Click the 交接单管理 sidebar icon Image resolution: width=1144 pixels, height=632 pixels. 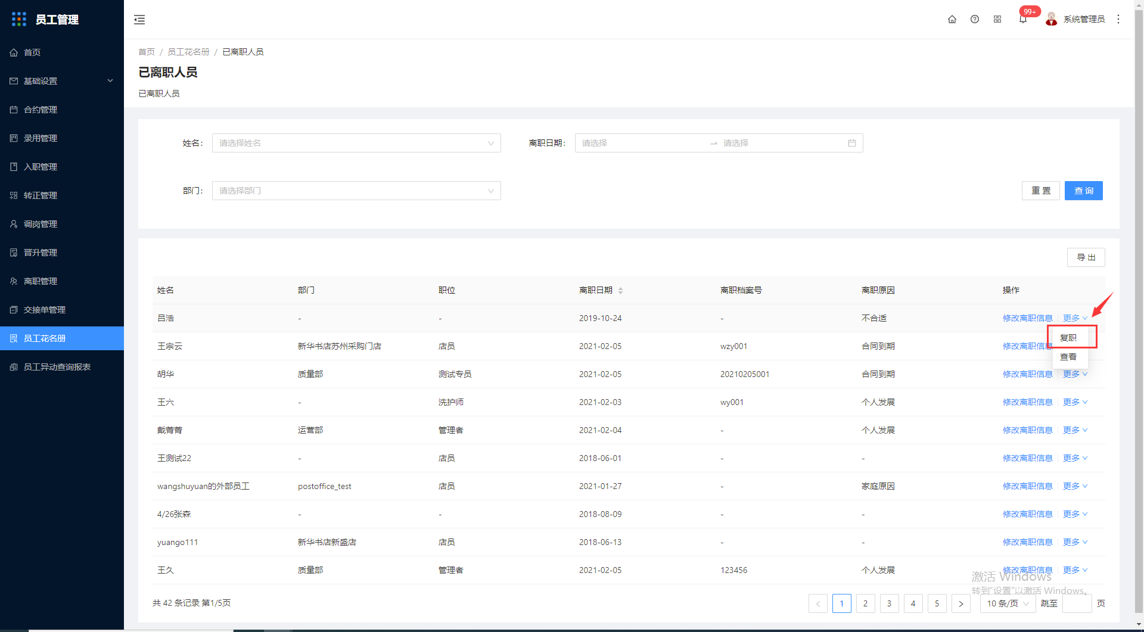coord(14,310)
